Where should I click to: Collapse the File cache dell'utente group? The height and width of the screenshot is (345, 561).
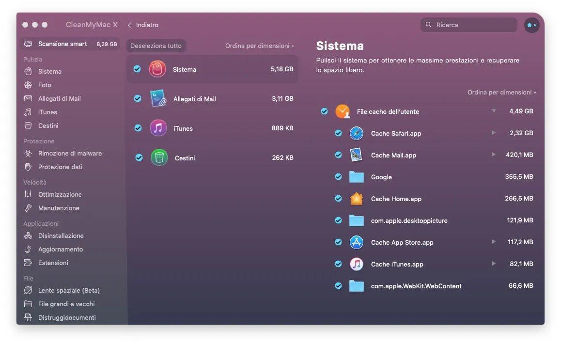tap(494, 111)
